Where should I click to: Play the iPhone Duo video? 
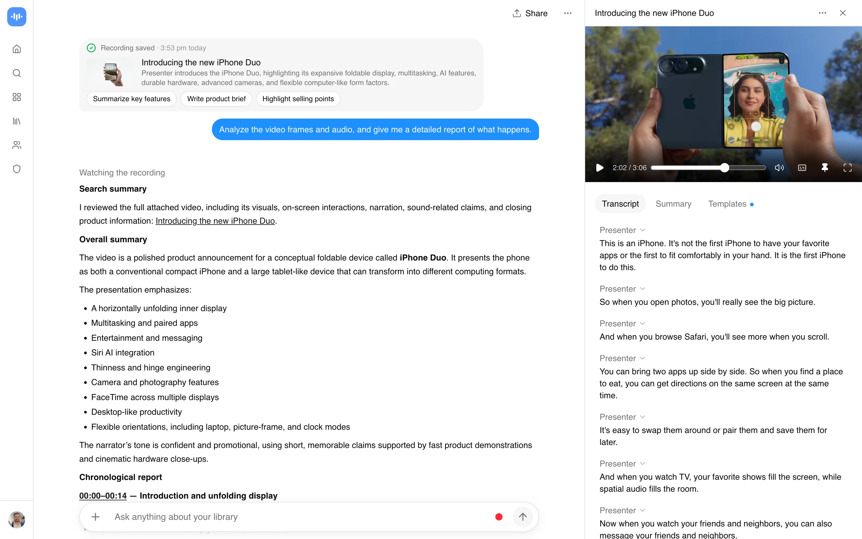point(600,168)
